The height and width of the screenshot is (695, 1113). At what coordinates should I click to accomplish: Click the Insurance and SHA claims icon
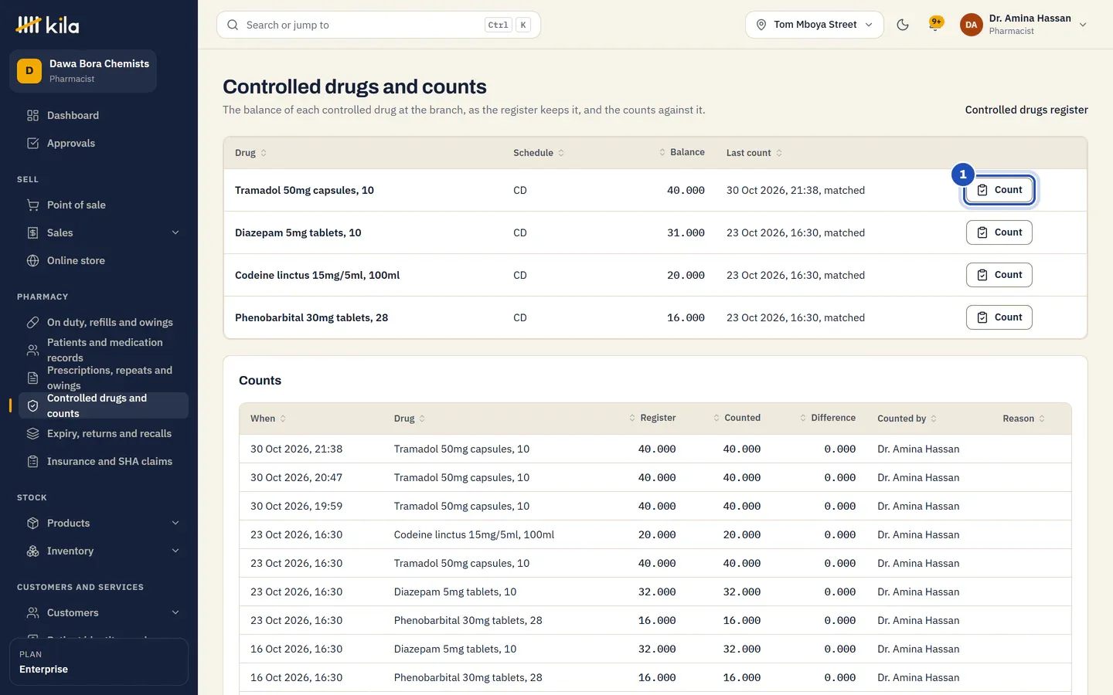pyautogui.click(x=32, y=461)
